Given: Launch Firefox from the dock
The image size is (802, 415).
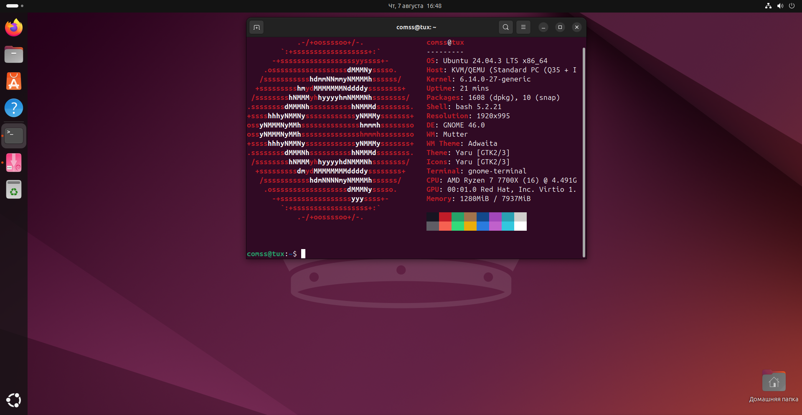Looking at the screenshot, I should point(14,28).
